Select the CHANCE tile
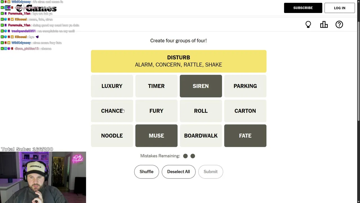Viewport: 360px width, 203px height. tap(112, 111)
